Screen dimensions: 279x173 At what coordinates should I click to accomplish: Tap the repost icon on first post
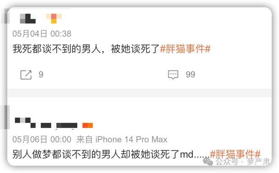point(26,75)
